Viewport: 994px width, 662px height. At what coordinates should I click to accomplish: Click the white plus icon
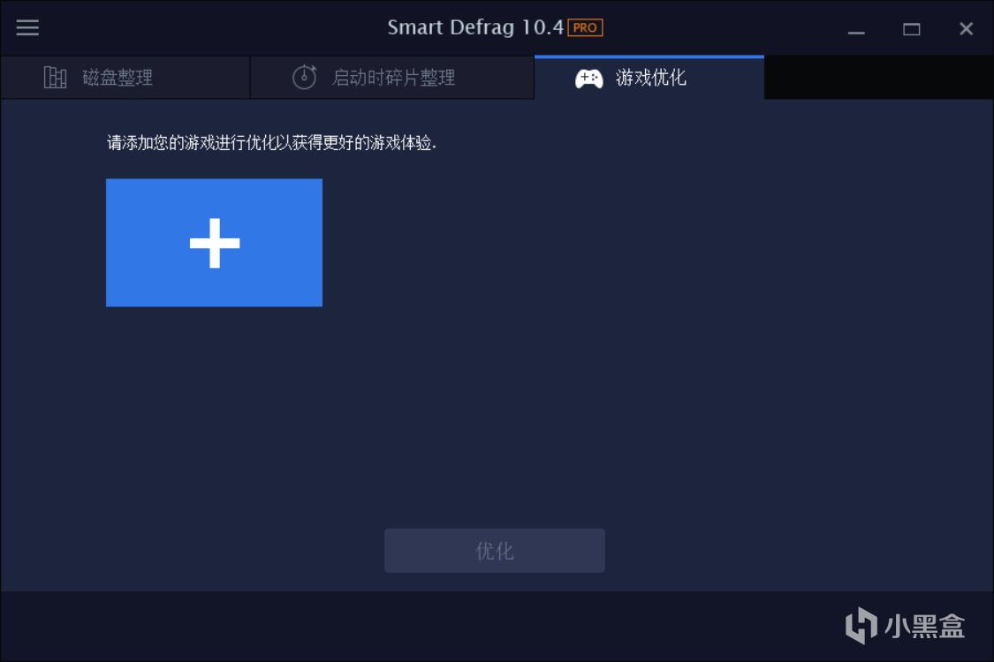tap(215, 244)
